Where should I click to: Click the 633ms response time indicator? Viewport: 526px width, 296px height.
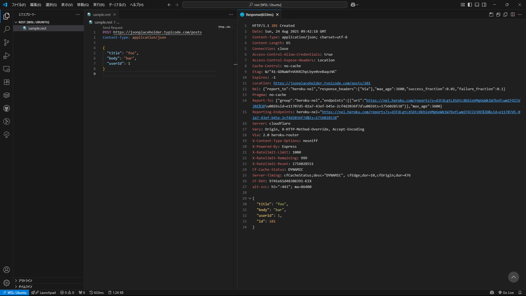point(96,292)
